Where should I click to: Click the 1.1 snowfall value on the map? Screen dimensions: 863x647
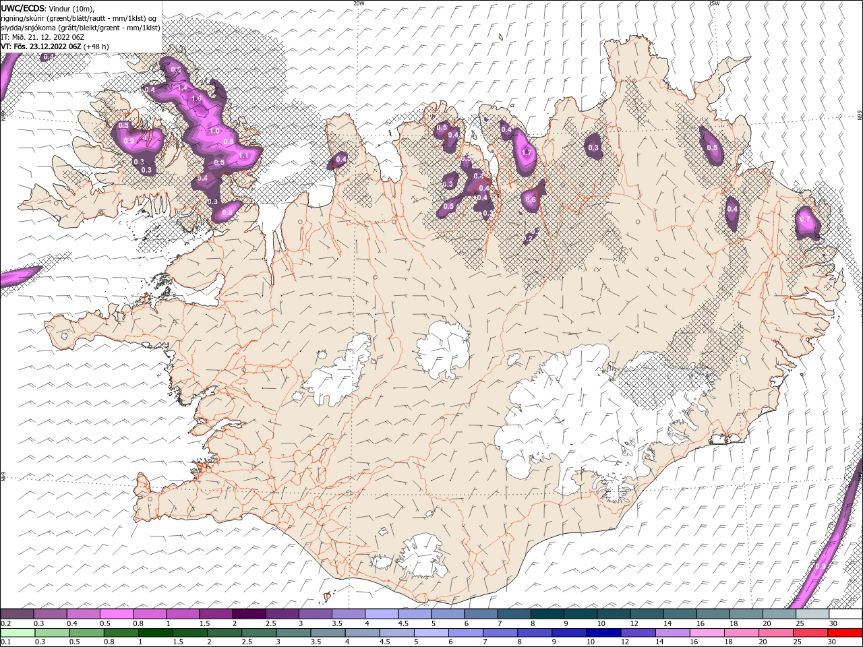click(243, 155)
